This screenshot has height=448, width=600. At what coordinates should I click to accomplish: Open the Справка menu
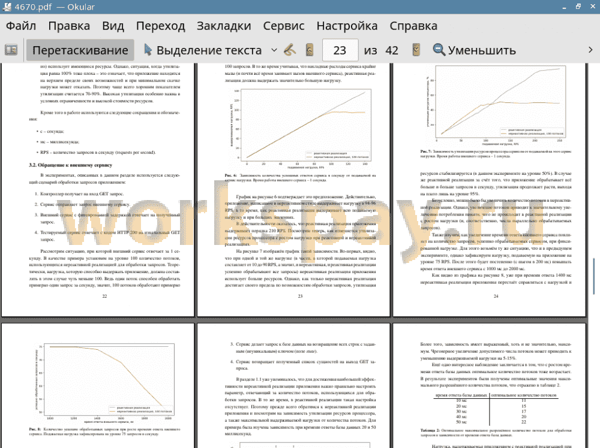[413, 26]
